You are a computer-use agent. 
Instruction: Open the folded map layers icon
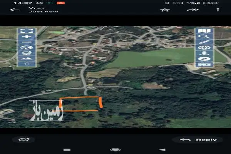(x=204, y=31)
